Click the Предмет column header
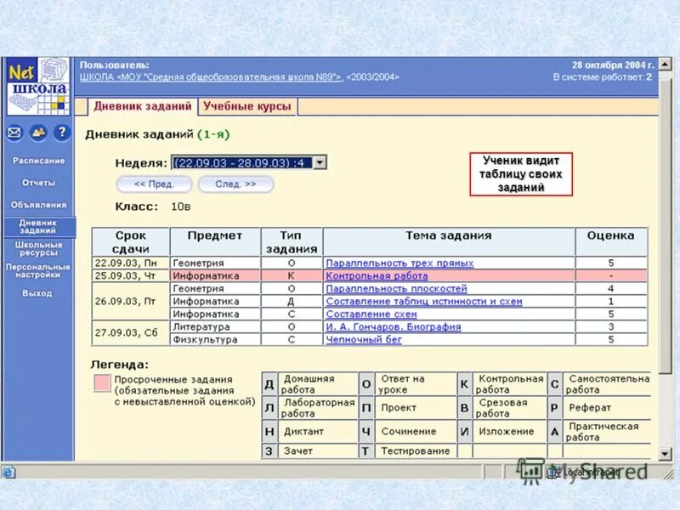Image resolution: width=680 pixels, height=510 pixels. [x=215, y=242]
